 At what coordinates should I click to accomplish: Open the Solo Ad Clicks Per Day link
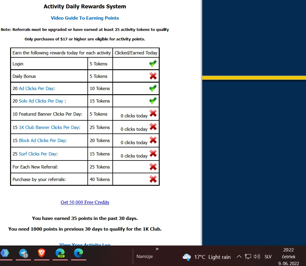[41, 101]
